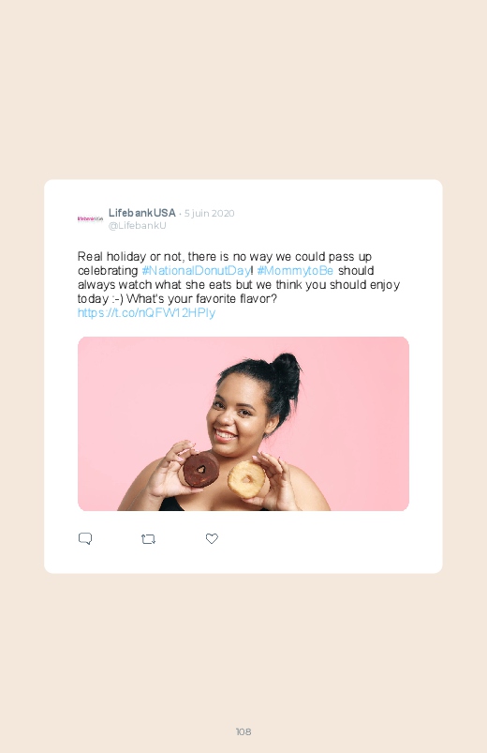Click blank white area beside like icon
This screenshot has height=753, width=487.
(x=326, y=539)
